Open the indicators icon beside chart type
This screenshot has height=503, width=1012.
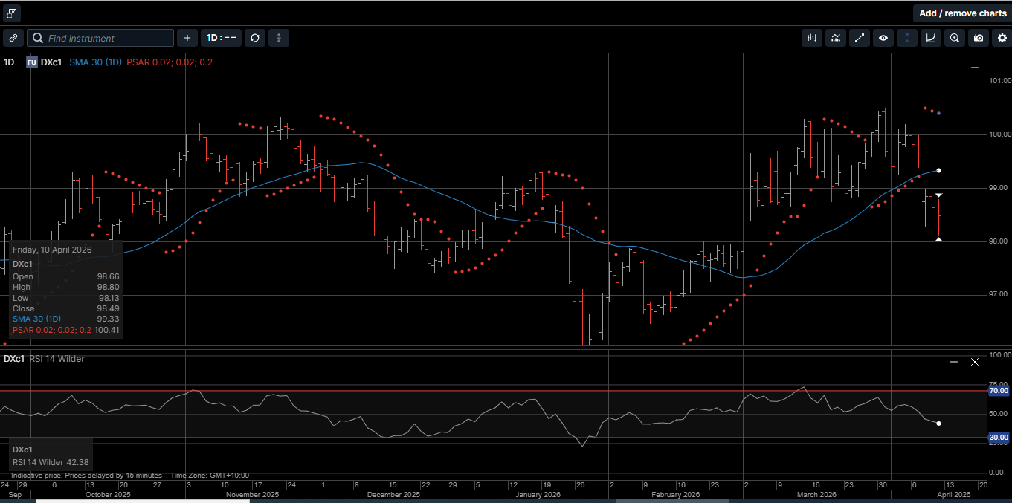point(836,38)
